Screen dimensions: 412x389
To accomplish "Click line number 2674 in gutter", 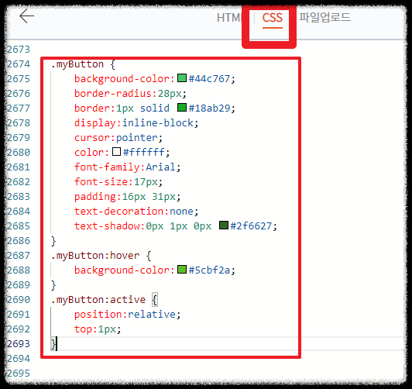I will 19,64.
